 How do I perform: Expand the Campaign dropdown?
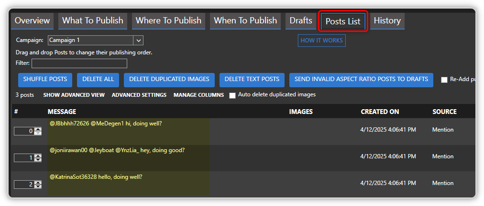[x=138, y=41]
